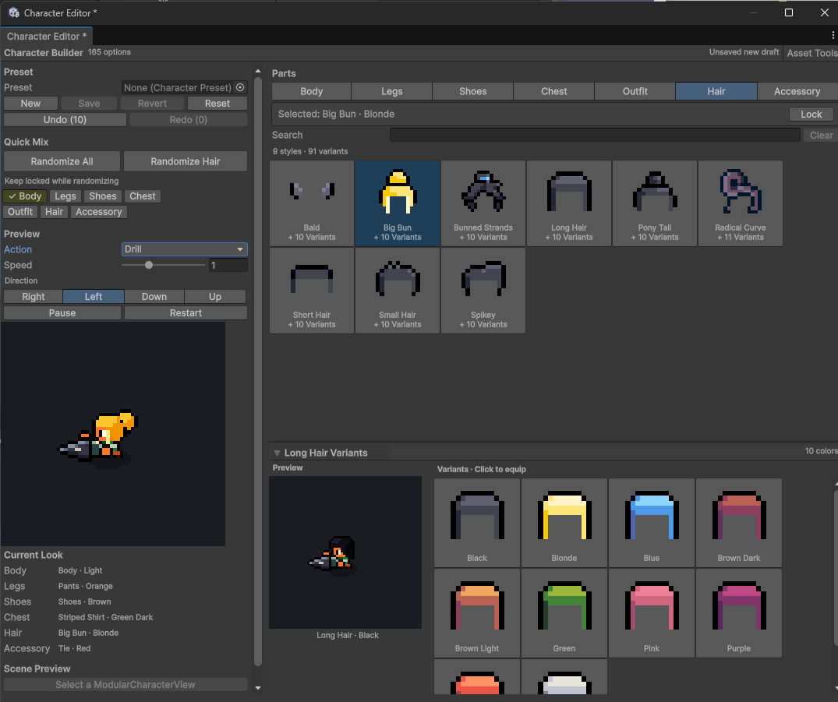Toggle the Hair lock while randomizing

54,212
